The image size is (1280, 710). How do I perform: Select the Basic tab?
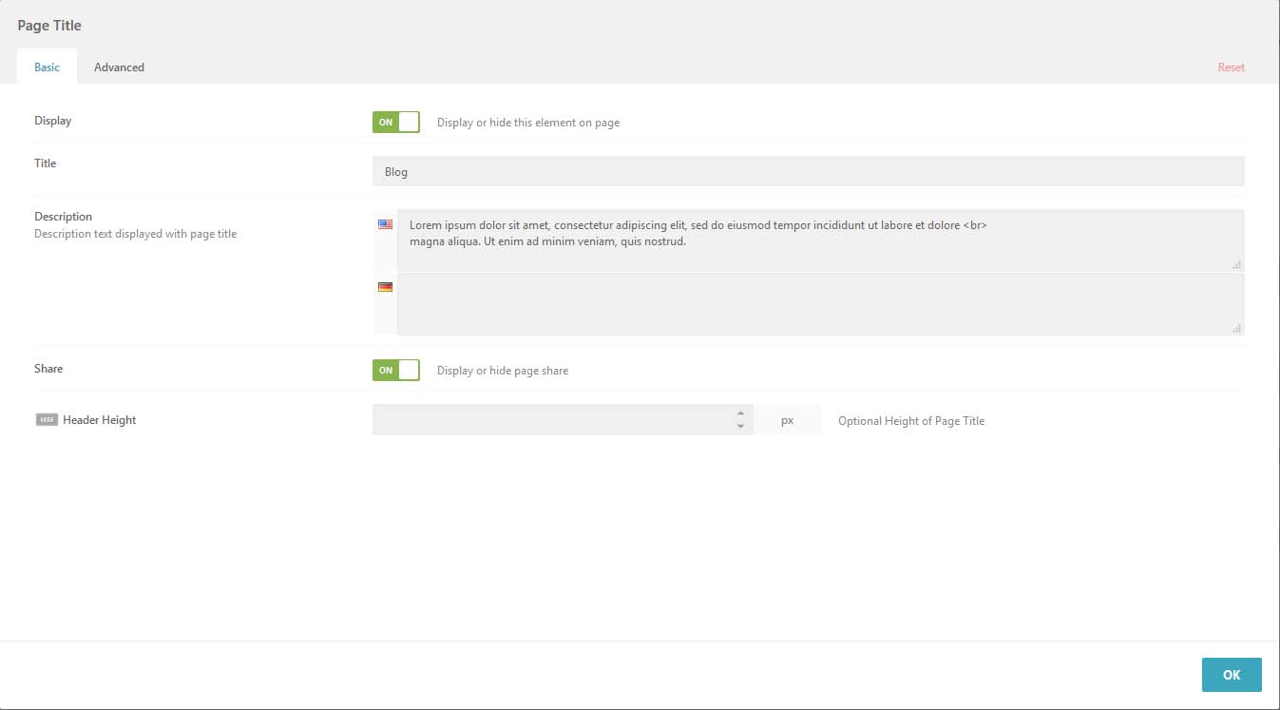47,67
